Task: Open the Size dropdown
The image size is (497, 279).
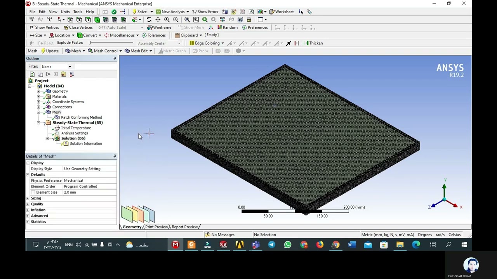Action: (38, 35)
